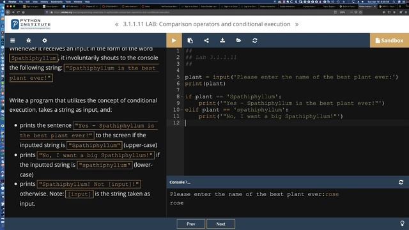Click the Prev button
409x230 pixels.
190,224
